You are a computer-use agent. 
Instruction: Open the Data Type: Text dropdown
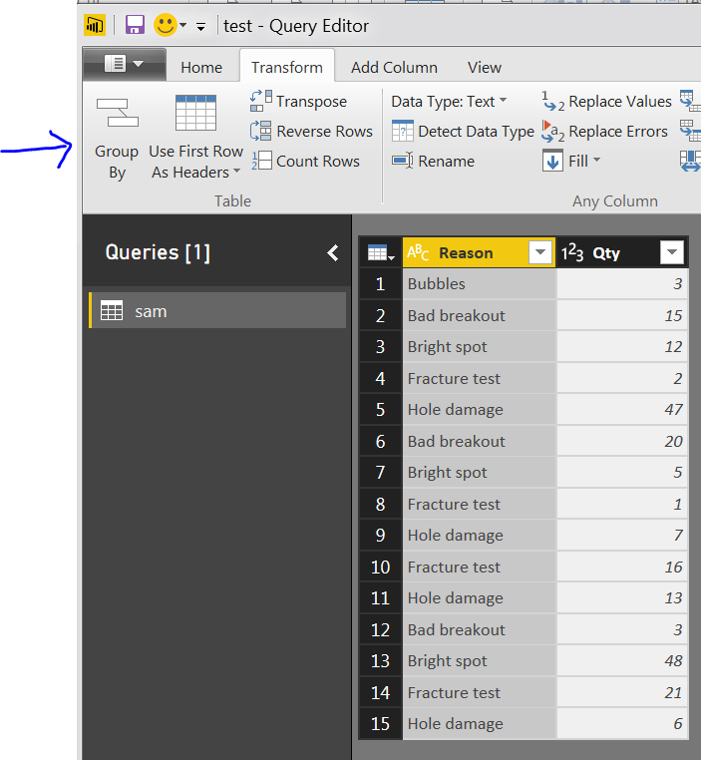[x=449, y=102]
